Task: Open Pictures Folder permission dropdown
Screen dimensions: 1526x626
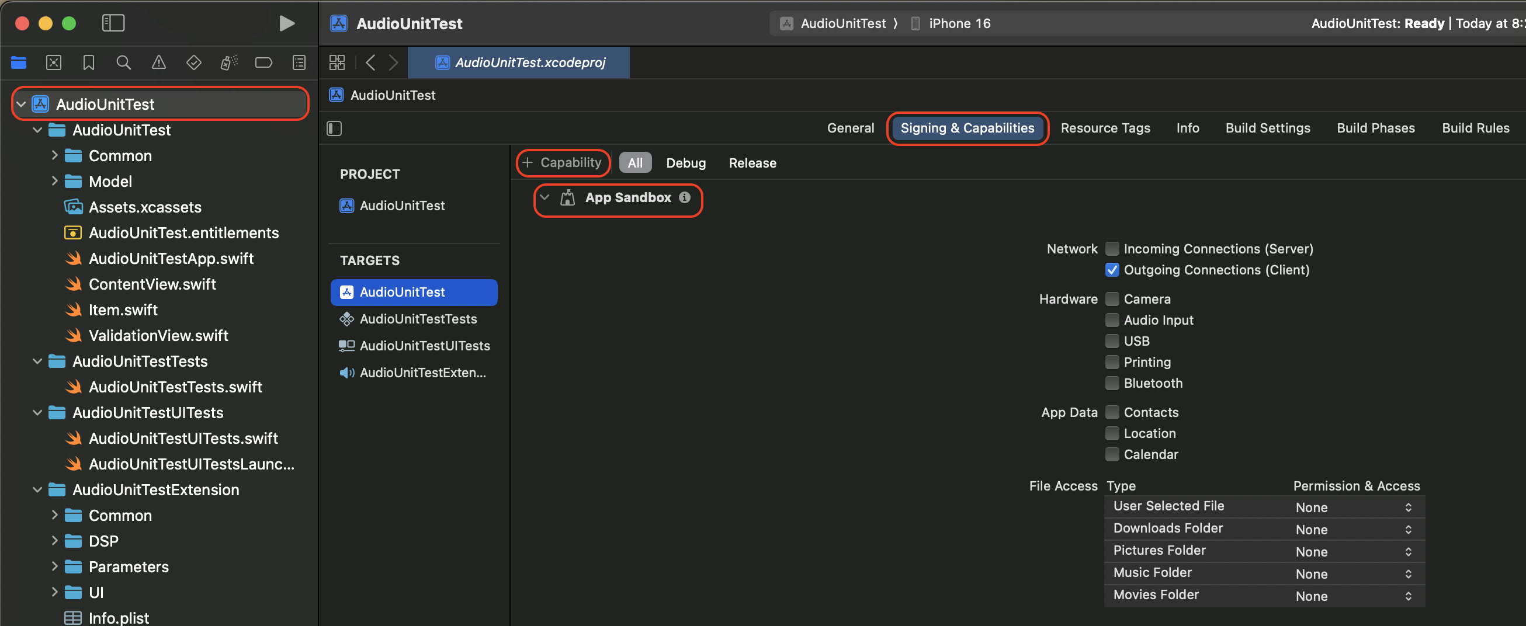Action: pyautogui.click(x=1354, y=551)
